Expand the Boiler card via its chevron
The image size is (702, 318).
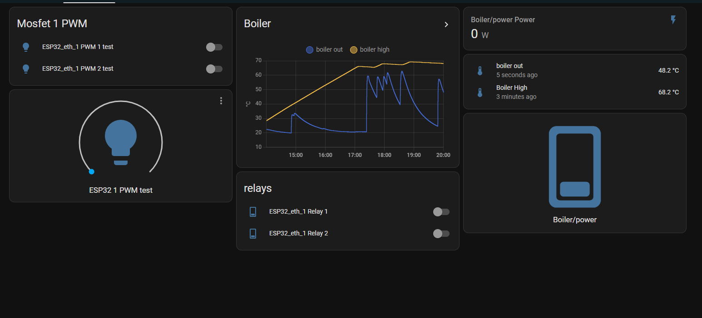pos(446,24)
